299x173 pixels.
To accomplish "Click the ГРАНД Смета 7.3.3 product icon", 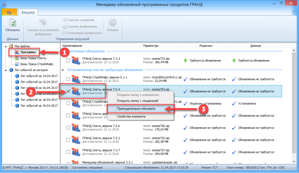I will [76, 60].
